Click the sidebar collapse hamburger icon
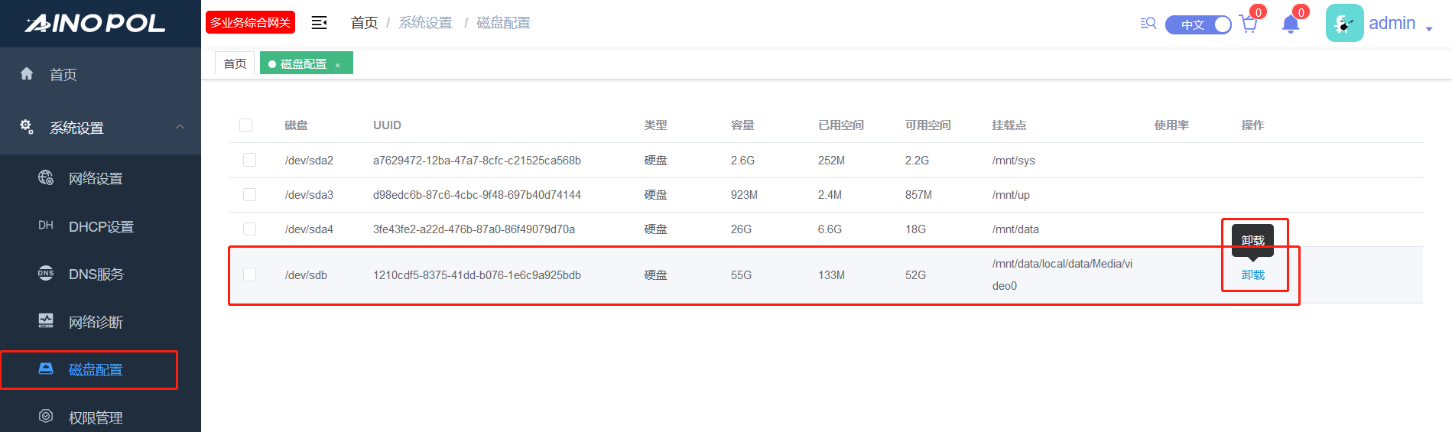The image size is (1452, 432). (x=319, y=23)
